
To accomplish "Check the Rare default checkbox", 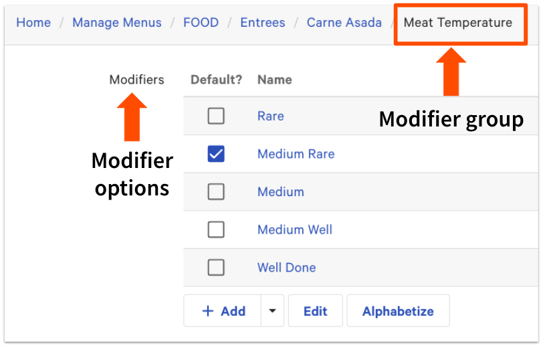I will pos(215,116).
